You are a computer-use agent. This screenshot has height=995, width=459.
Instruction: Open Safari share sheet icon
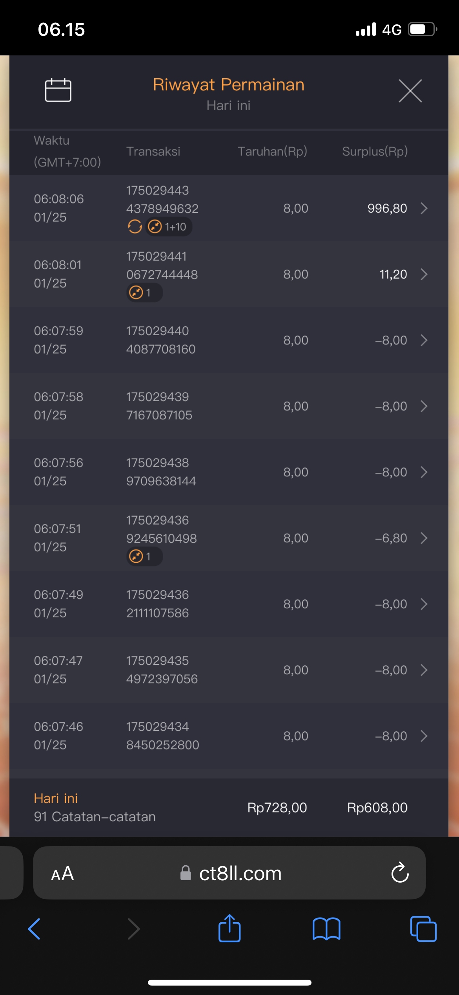point(229,929)
